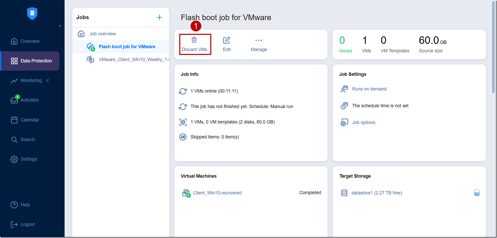The height and width of the screenshot is (238, 497).
Task: Select VMware_Client_Win10_Weekly job
Action: (134, 60)
